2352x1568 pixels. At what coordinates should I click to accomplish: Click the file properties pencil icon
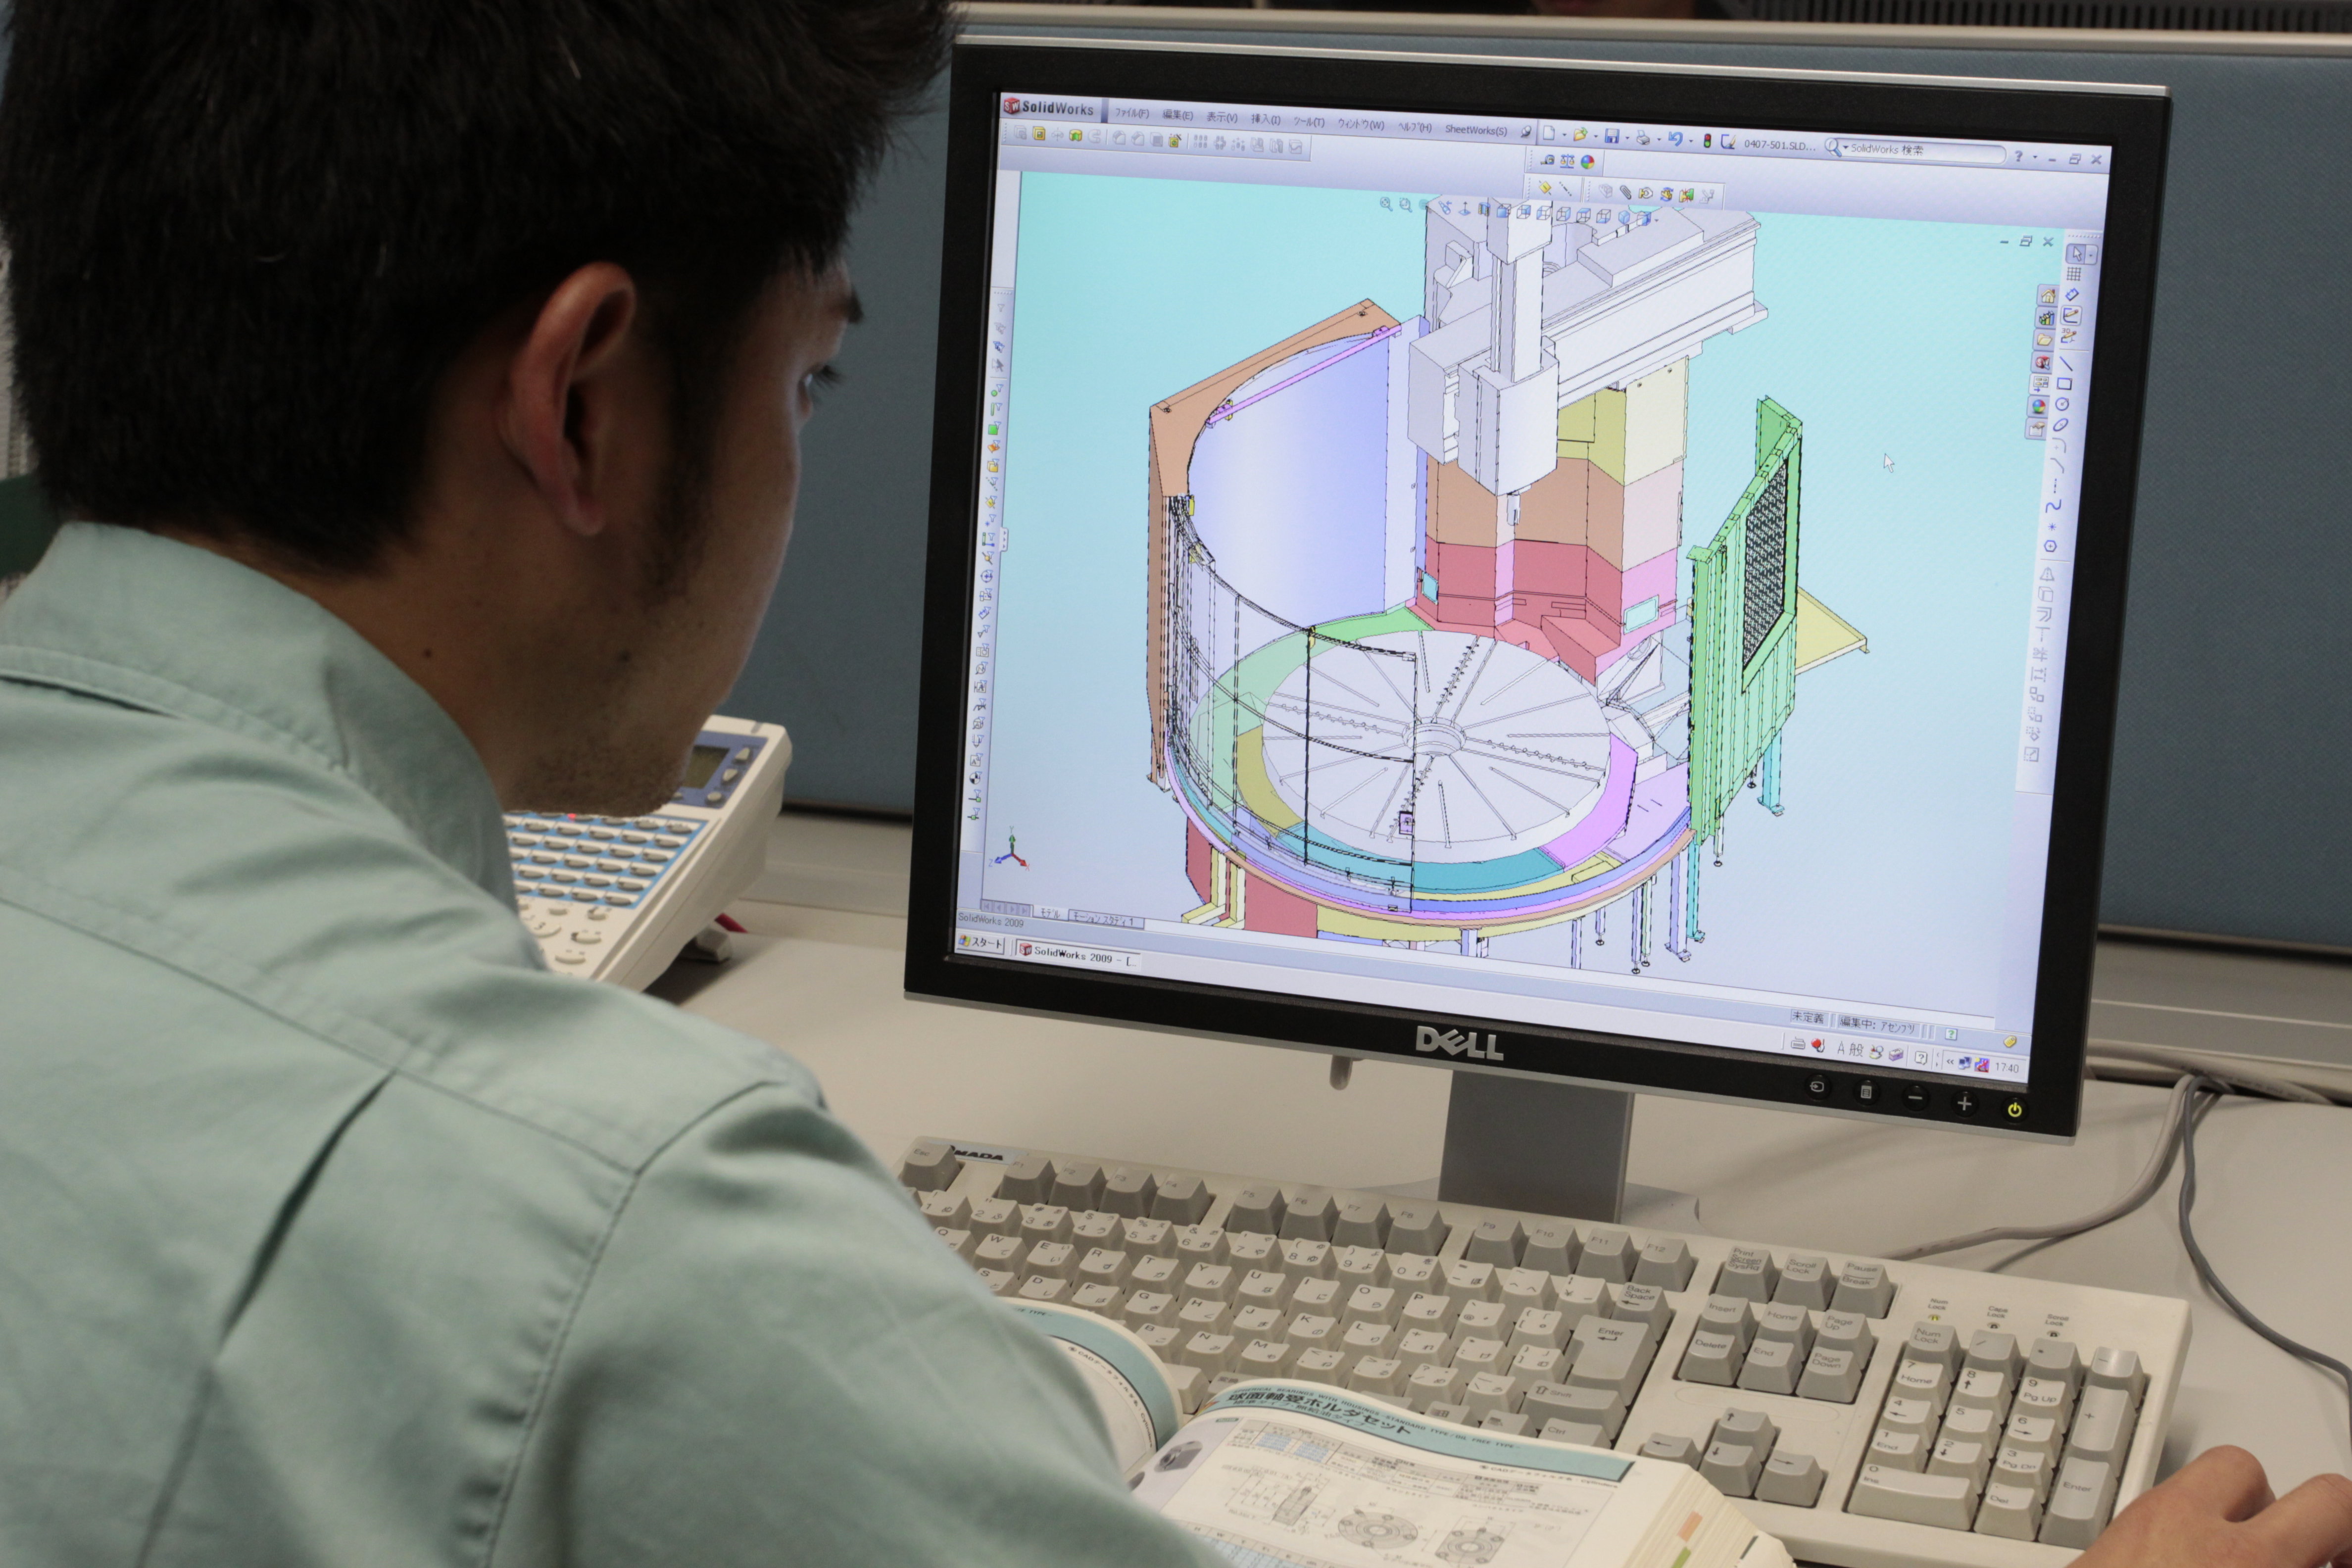(x=1728, y=142)
